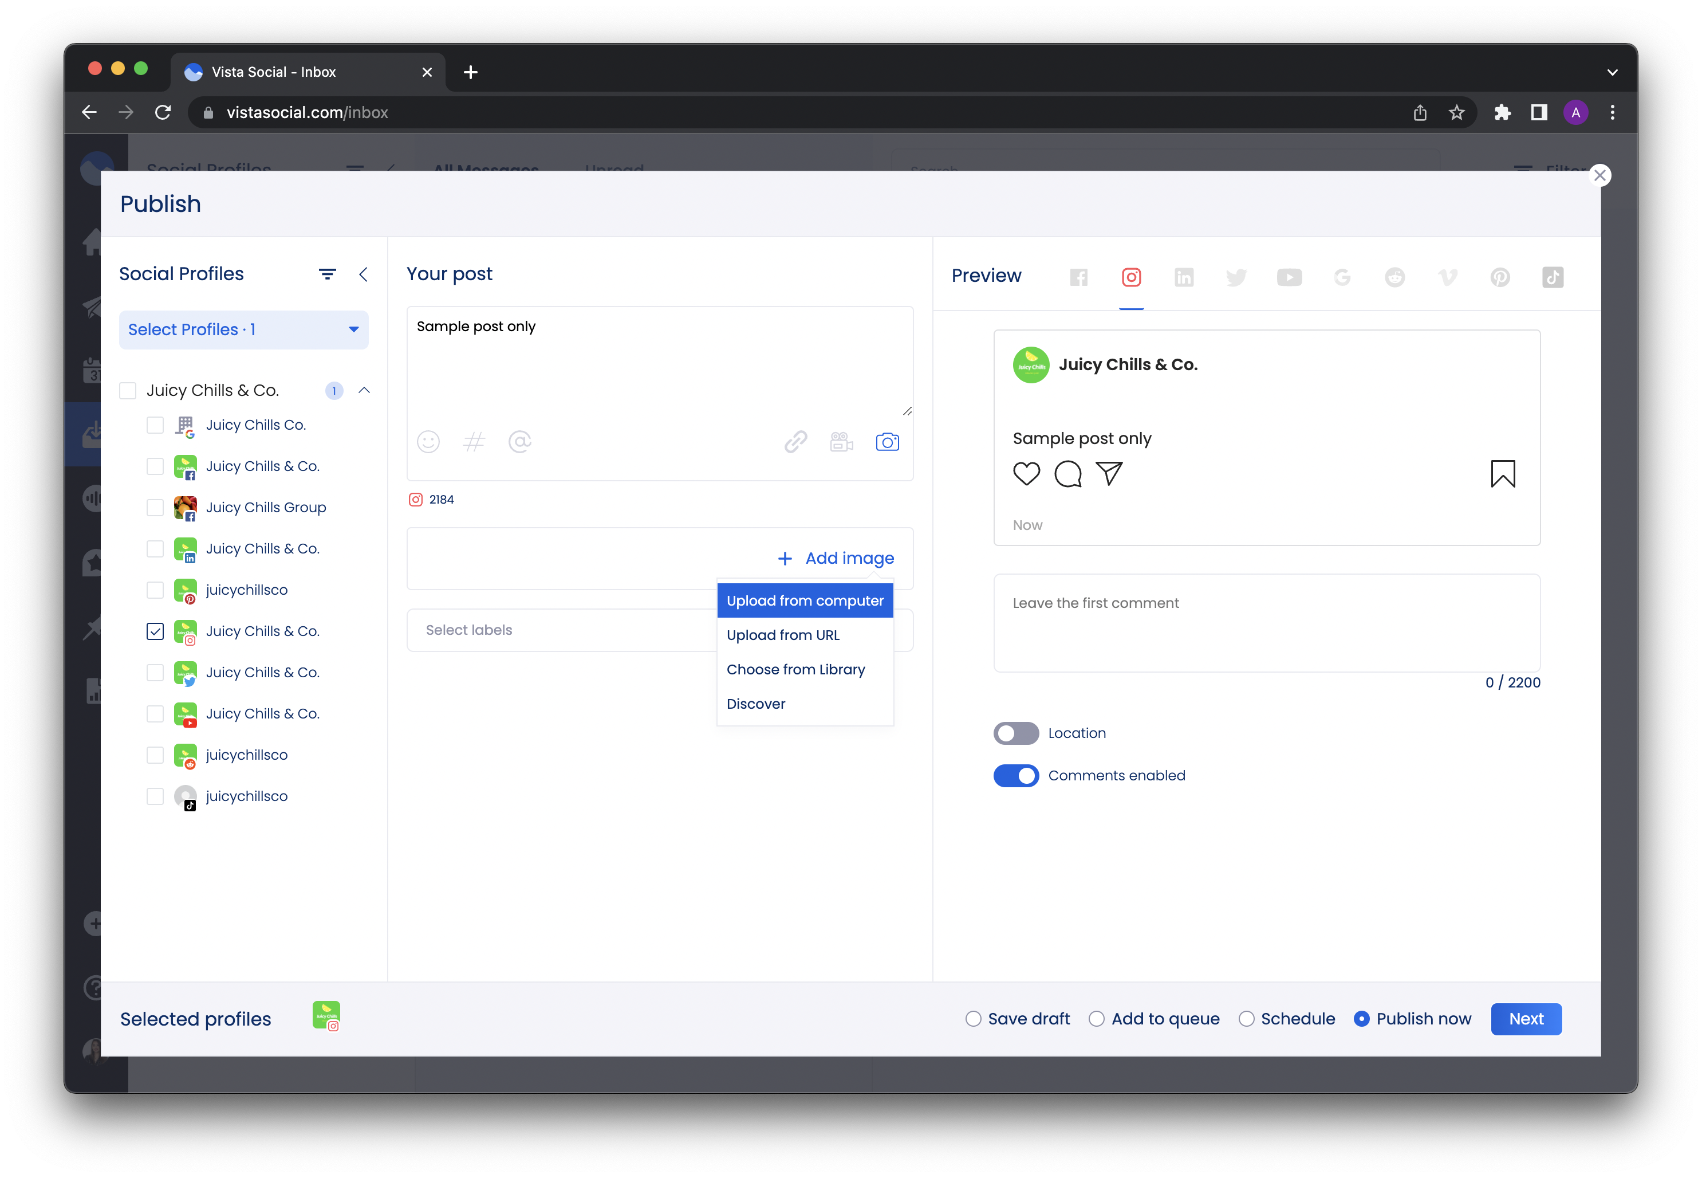This screenshot has width=1702, height=1178.
Task: Reload the page in Chrome
Action: click(163, 112)
